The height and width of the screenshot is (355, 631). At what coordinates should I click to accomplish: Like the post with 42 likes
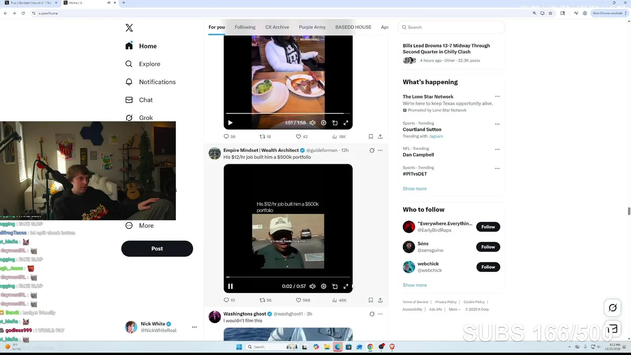pos(301,137)
